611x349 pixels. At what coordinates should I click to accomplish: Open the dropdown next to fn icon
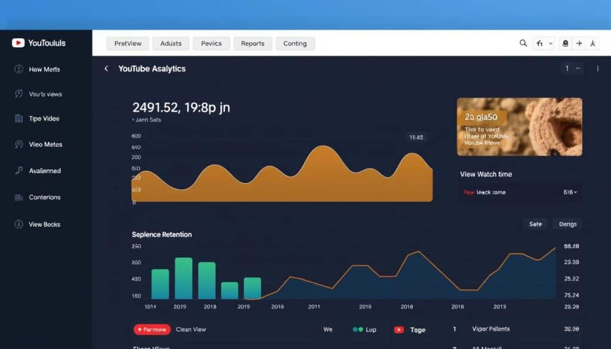click(x=551, y=43)
